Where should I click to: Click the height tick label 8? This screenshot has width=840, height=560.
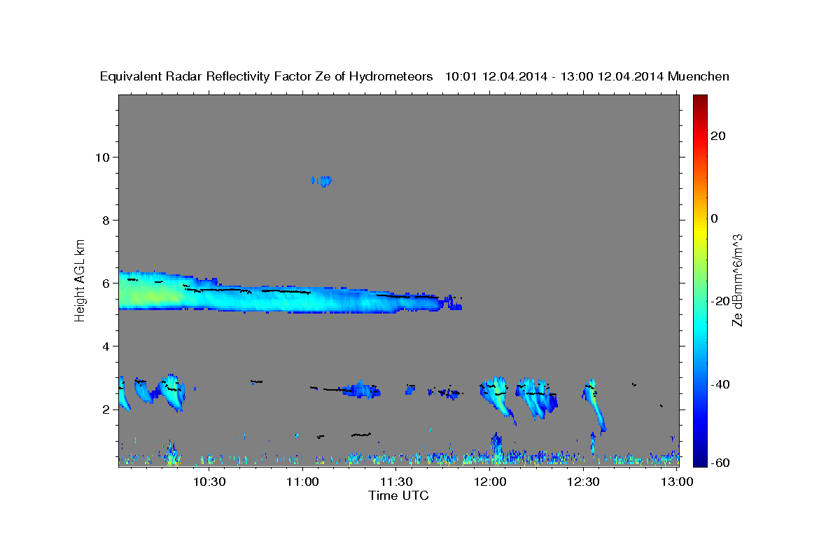(x=106, y=220)
